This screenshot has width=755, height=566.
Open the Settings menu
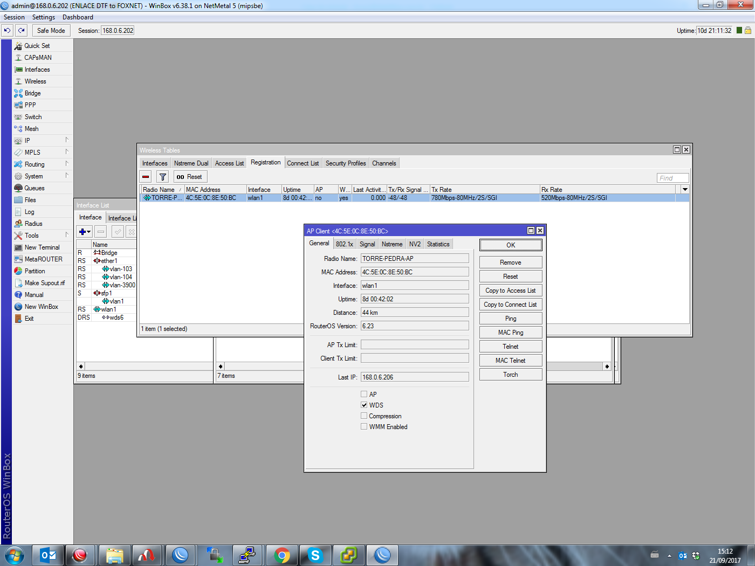pyautogui.click(x=44, y=17)
